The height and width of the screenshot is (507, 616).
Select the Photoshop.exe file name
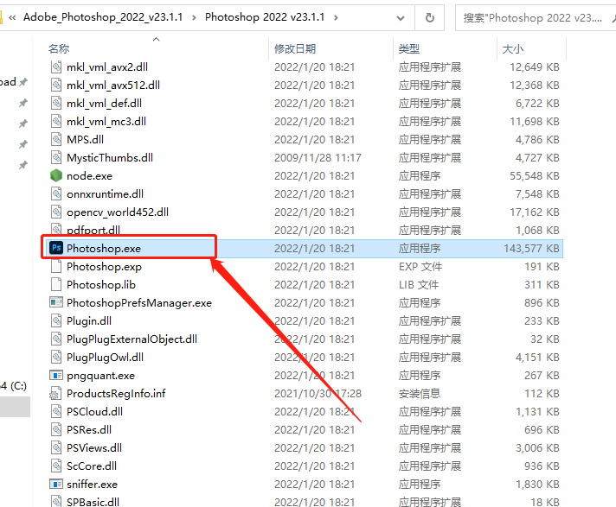(104, 248)
